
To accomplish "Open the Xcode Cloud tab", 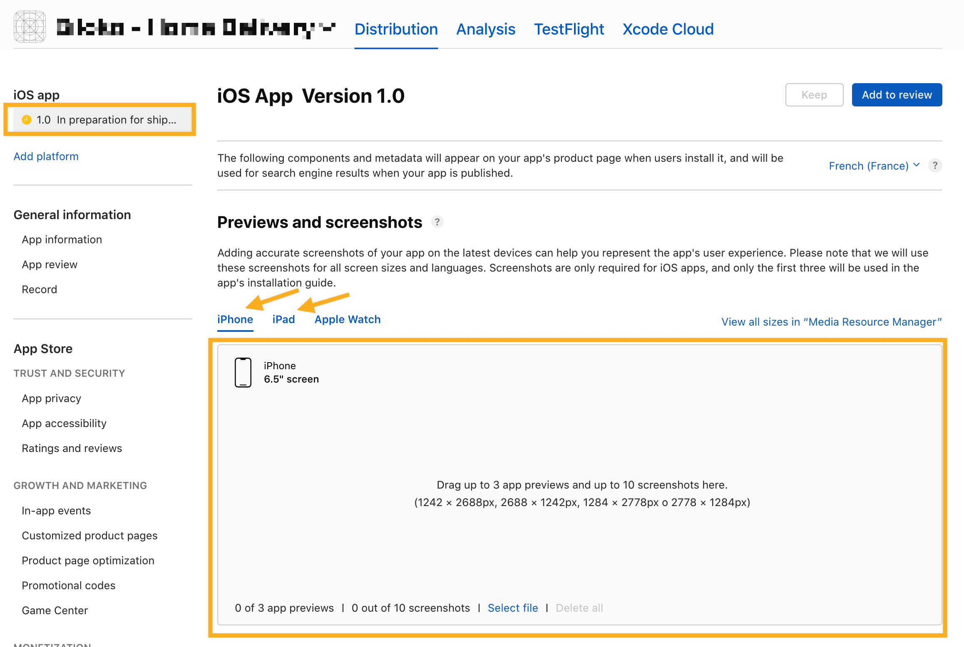I will point(668,29).
